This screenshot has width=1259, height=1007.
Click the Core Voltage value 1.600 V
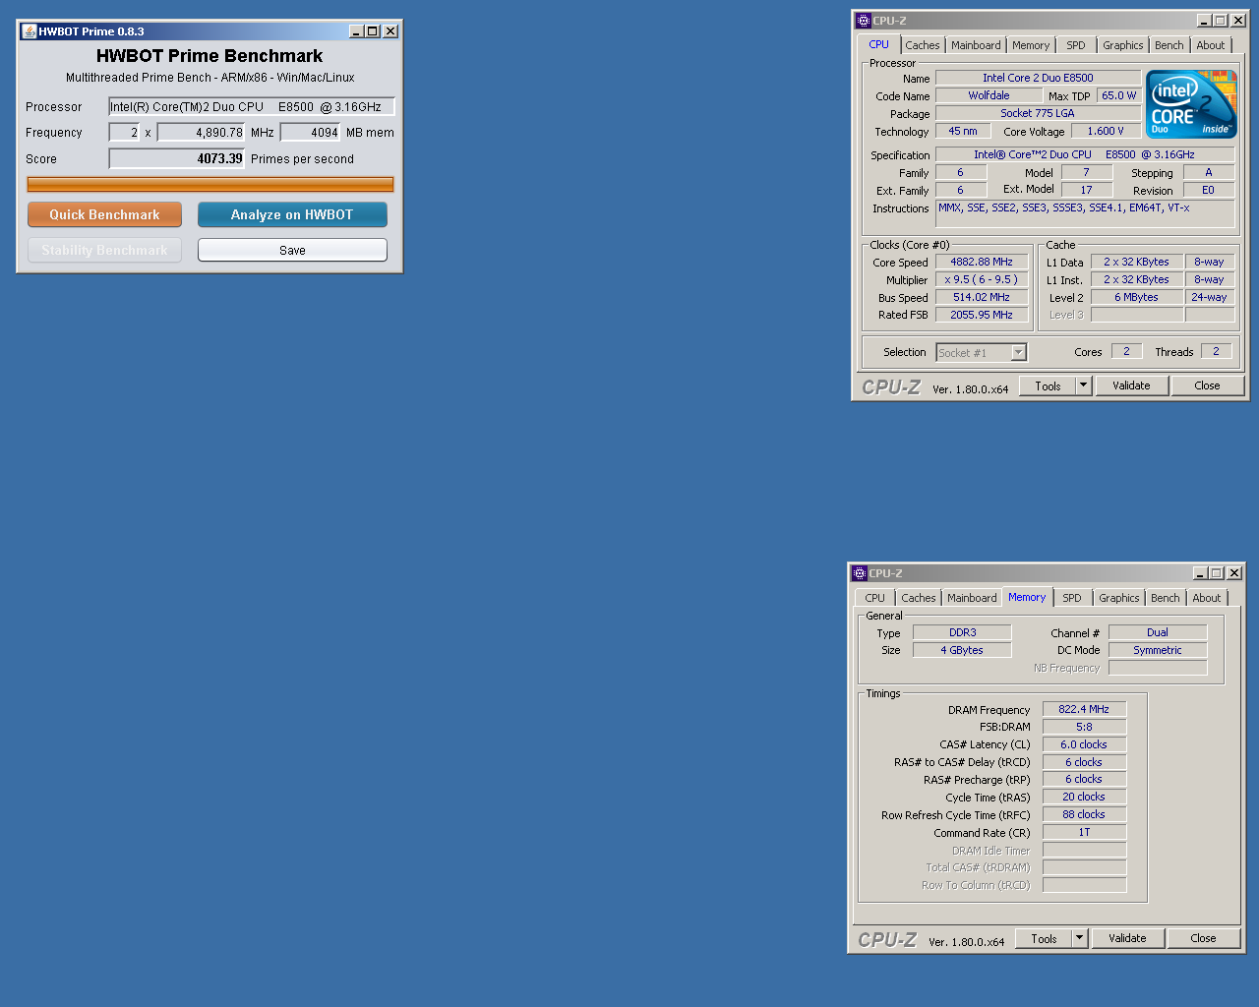[1106, 131]
